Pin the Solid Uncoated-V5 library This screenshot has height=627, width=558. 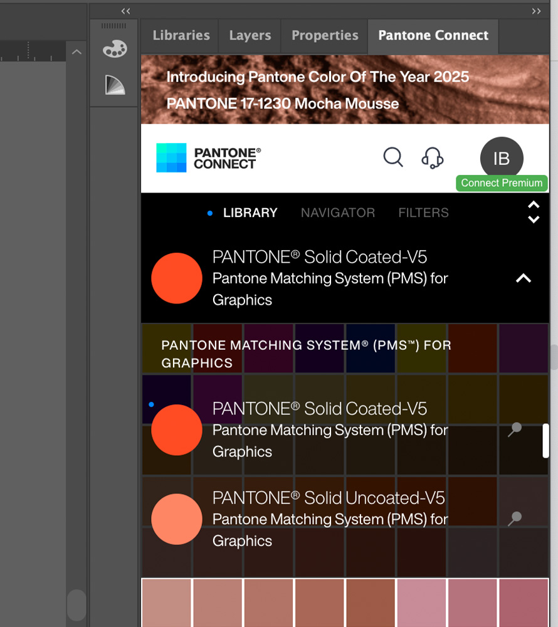(x=515, y=519)
